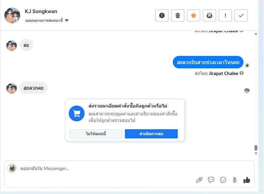Open the KJ Songkwan contact name
The image size is (264, 194).
click(x=41, y=12)
